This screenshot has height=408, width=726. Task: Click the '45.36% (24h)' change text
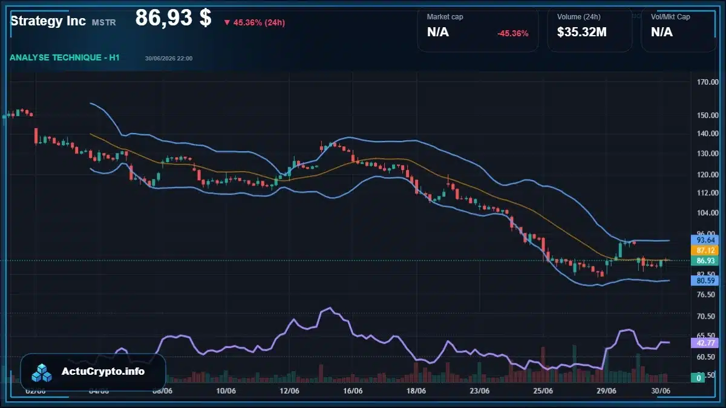point(259,23)
